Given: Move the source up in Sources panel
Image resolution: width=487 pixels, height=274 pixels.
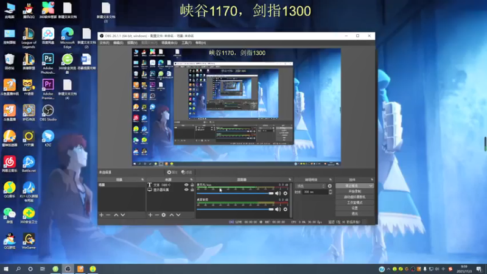Looking at the screenshot, I should pos(172,215).
